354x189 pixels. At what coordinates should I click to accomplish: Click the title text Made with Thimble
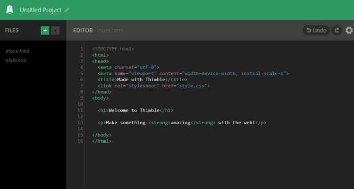(141, 79)
